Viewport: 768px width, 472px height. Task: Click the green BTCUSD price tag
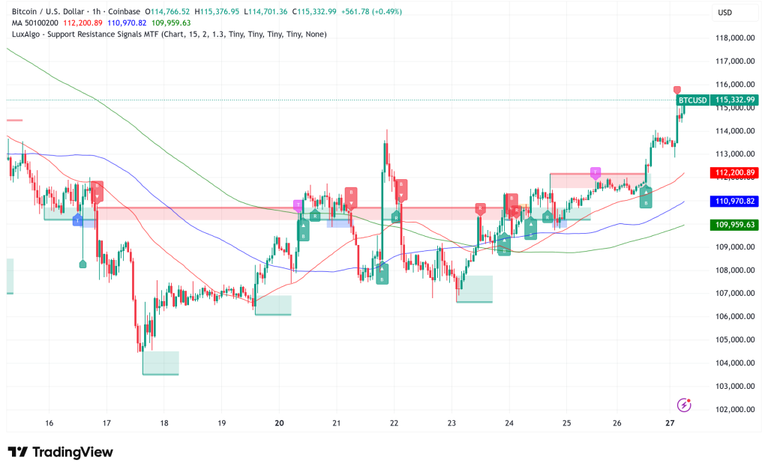pos(691,100)
